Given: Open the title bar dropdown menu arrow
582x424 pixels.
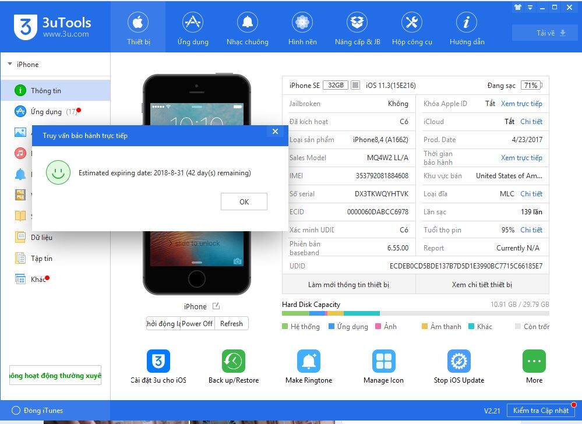Looking at the screenshot, I should 530,8.
